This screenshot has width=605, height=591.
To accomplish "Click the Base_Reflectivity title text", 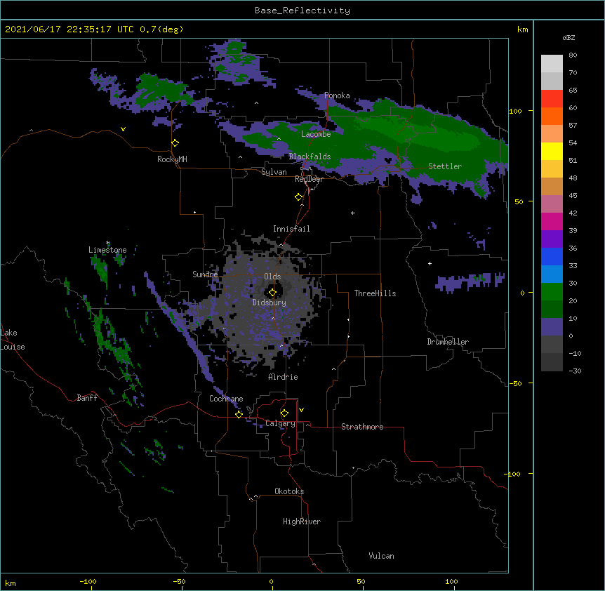I will click(302, 11).
